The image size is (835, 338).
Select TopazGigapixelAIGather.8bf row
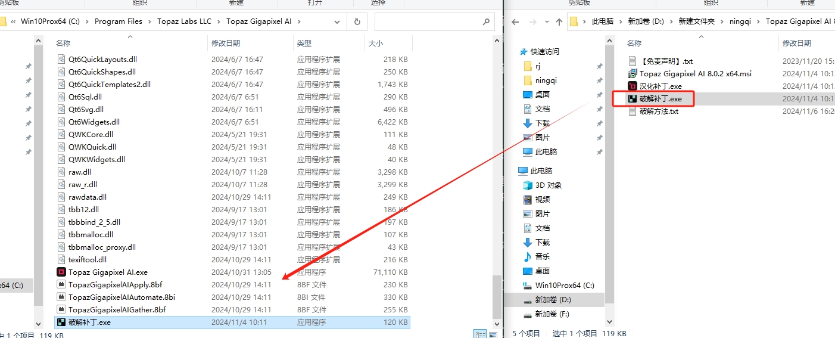[x=232, y=310]
